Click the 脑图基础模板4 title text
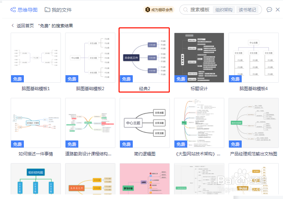The width and height of the screenshot is (283, 199). tap(253, 89)
